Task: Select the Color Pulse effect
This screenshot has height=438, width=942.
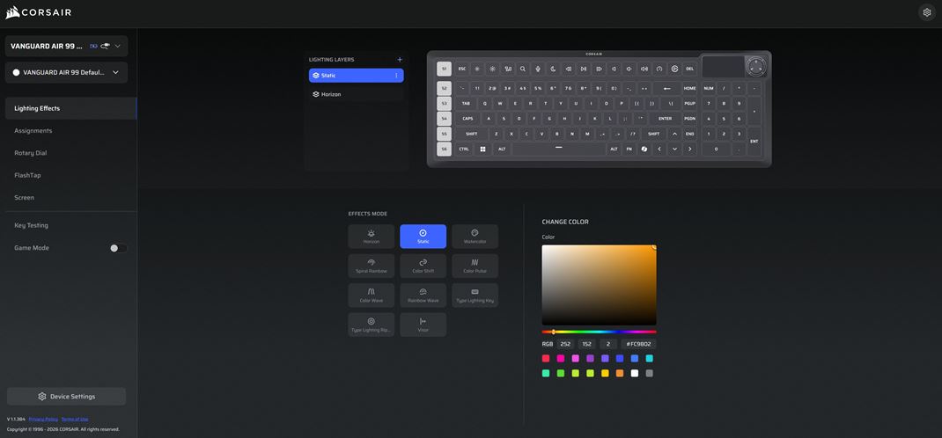Action: [475, 266]
